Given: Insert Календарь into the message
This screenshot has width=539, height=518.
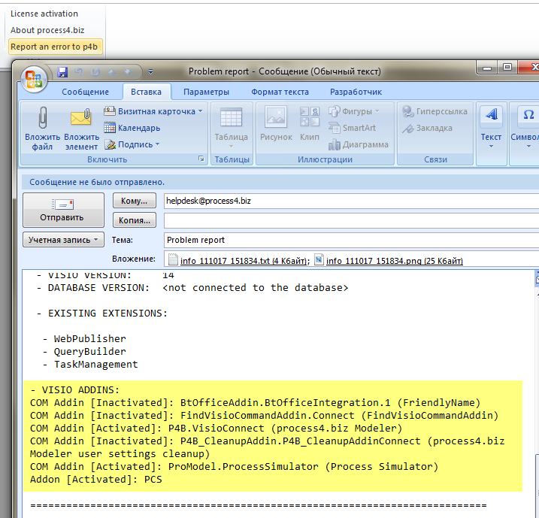Looking at the screenshot, I should click(132, 128).
